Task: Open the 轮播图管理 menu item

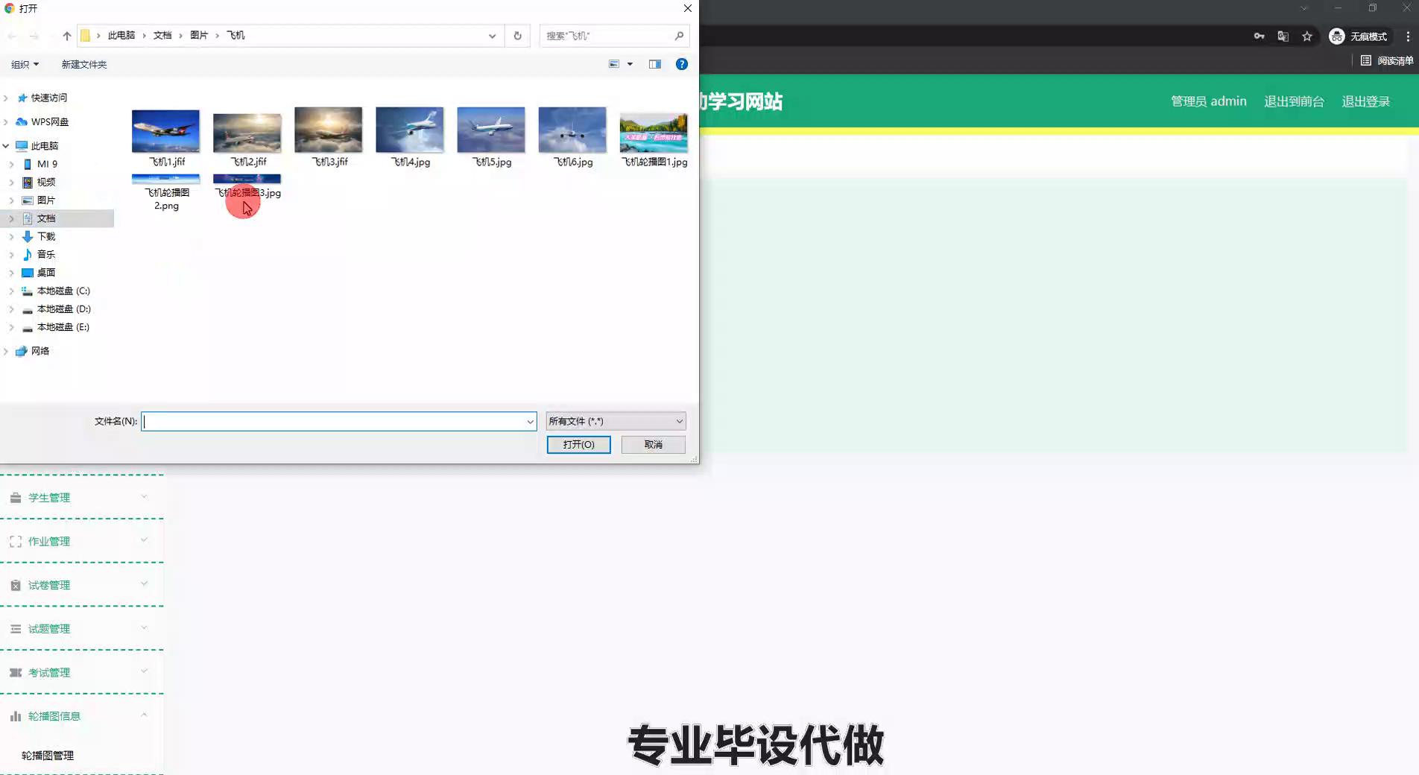Action: coord(48,756)
